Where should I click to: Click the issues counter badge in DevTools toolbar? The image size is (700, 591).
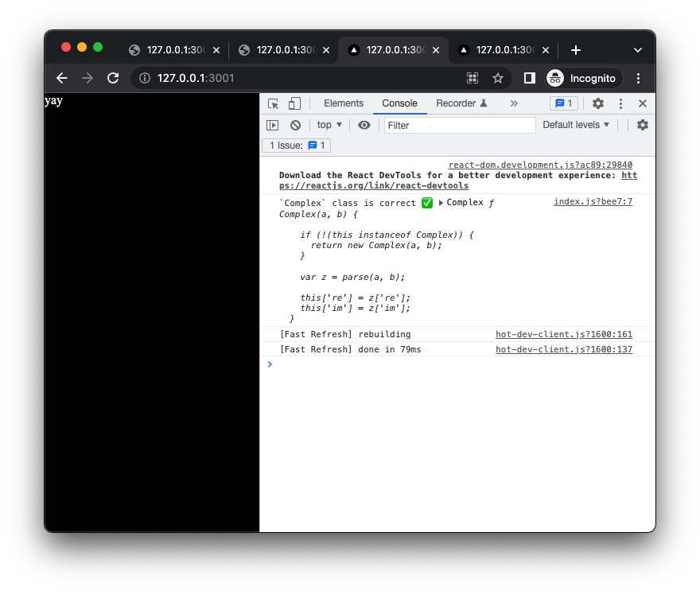(x=564, y=103)
